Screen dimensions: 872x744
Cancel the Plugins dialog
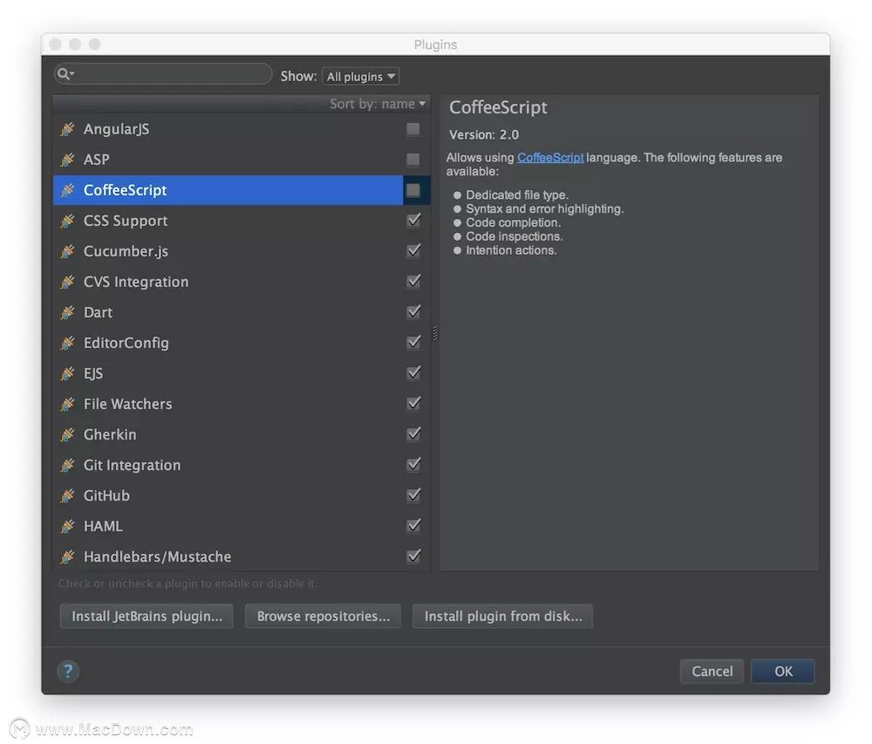(712, 671)
